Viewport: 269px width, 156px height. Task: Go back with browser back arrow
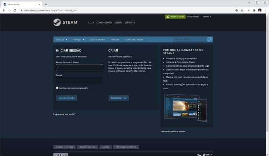(x=4, y=10)
